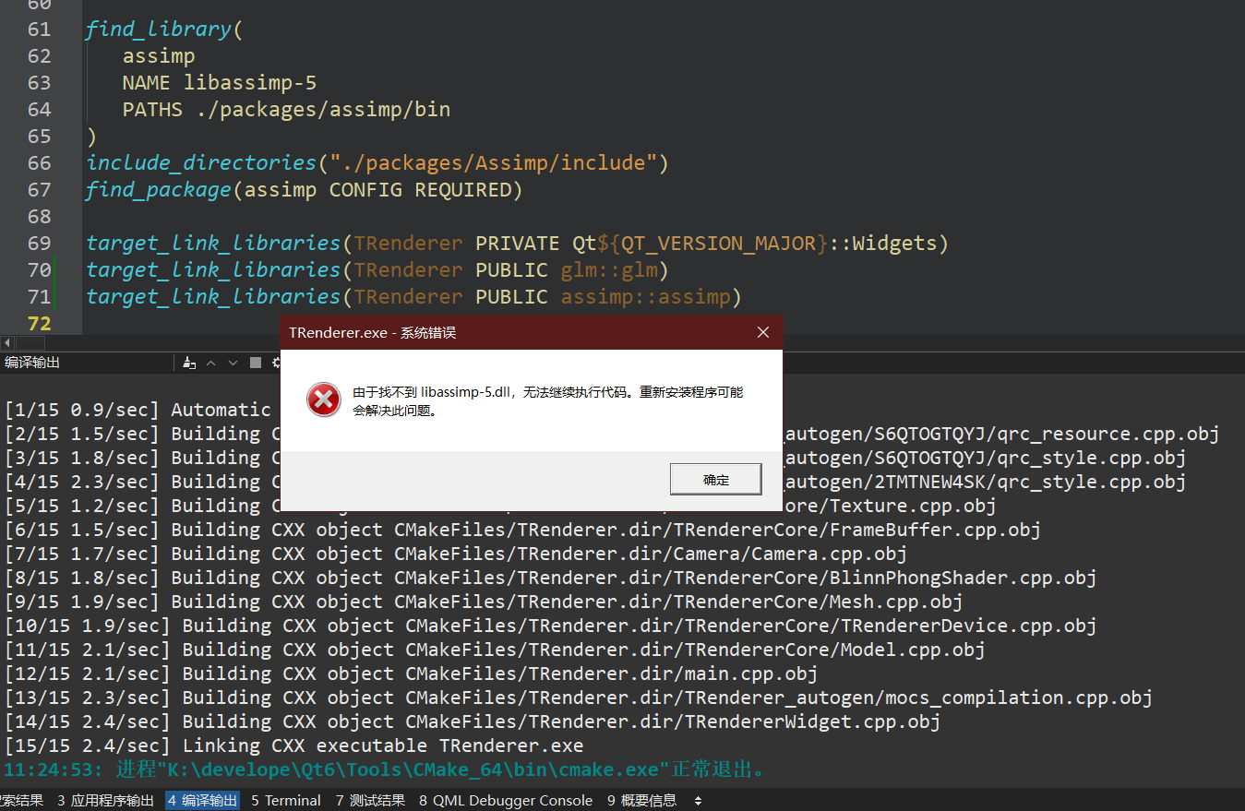Click the '[9/15] Mesh.cpp.obj' output line
The image size is (1245, 811).
(x=483, y=602)
